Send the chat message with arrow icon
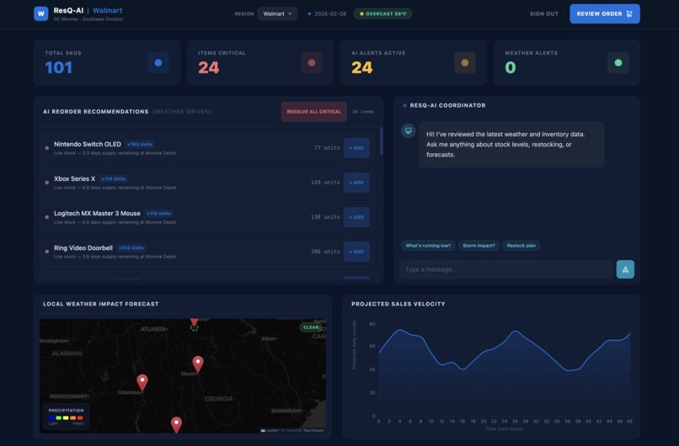Screen dimensions: 679x446 point(625,269)
